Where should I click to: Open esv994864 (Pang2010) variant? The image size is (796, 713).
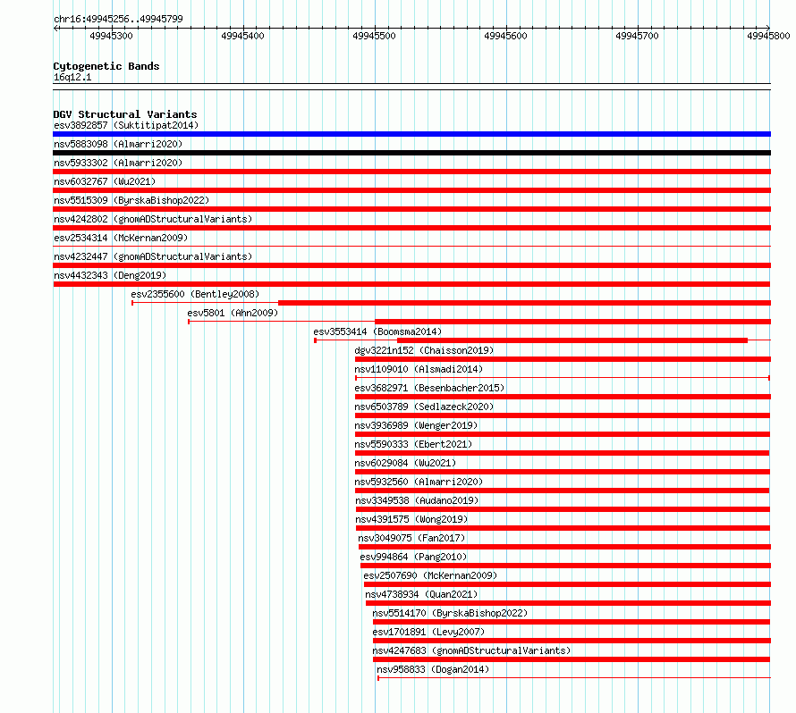click(x=413, y=557)
